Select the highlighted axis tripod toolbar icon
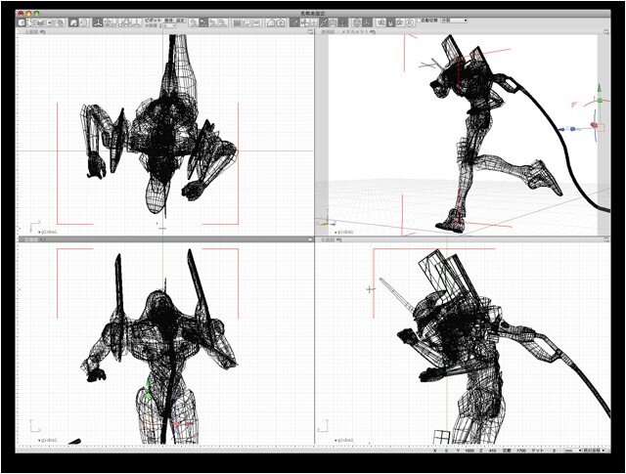Viewport: 626px width, 474px height. coord(98,22)
